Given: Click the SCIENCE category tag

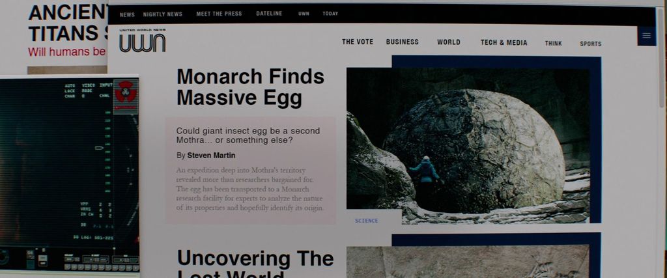Looking at the screenshot, I should coord(367,221).
